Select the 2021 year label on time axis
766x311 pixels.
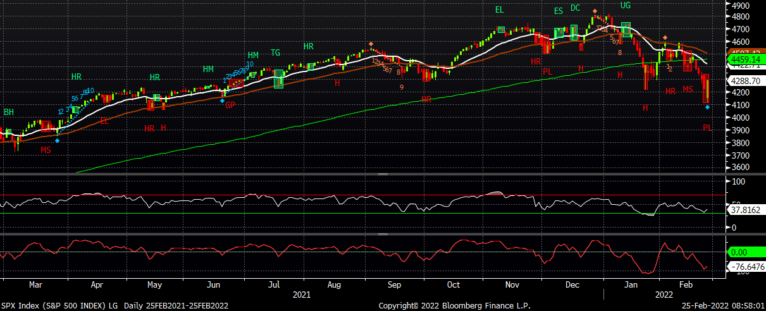[302, 295]
